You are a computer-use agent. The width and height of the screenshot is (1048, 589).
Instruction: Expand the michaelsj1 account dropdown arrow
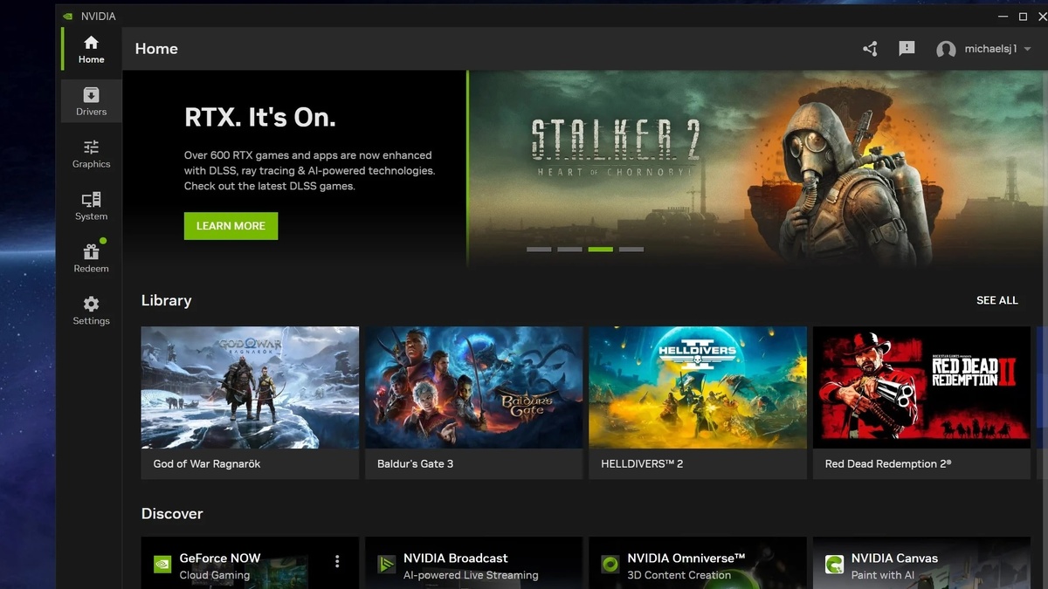(1027, 50)
